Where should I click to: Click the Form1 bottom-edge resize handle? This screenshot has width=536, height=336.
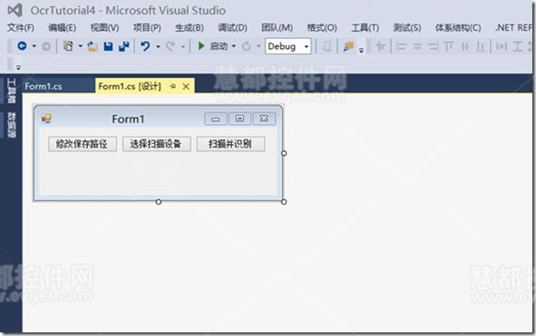click(x=159, y=202)
